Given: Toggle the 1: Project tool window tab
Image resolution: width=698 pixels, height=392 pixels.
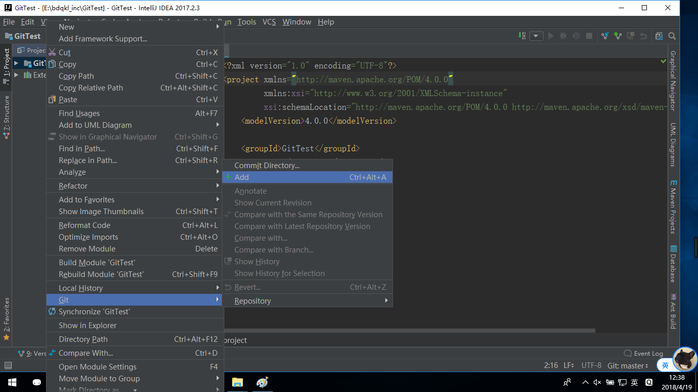Looking at the screenshot, I should 6,66.
